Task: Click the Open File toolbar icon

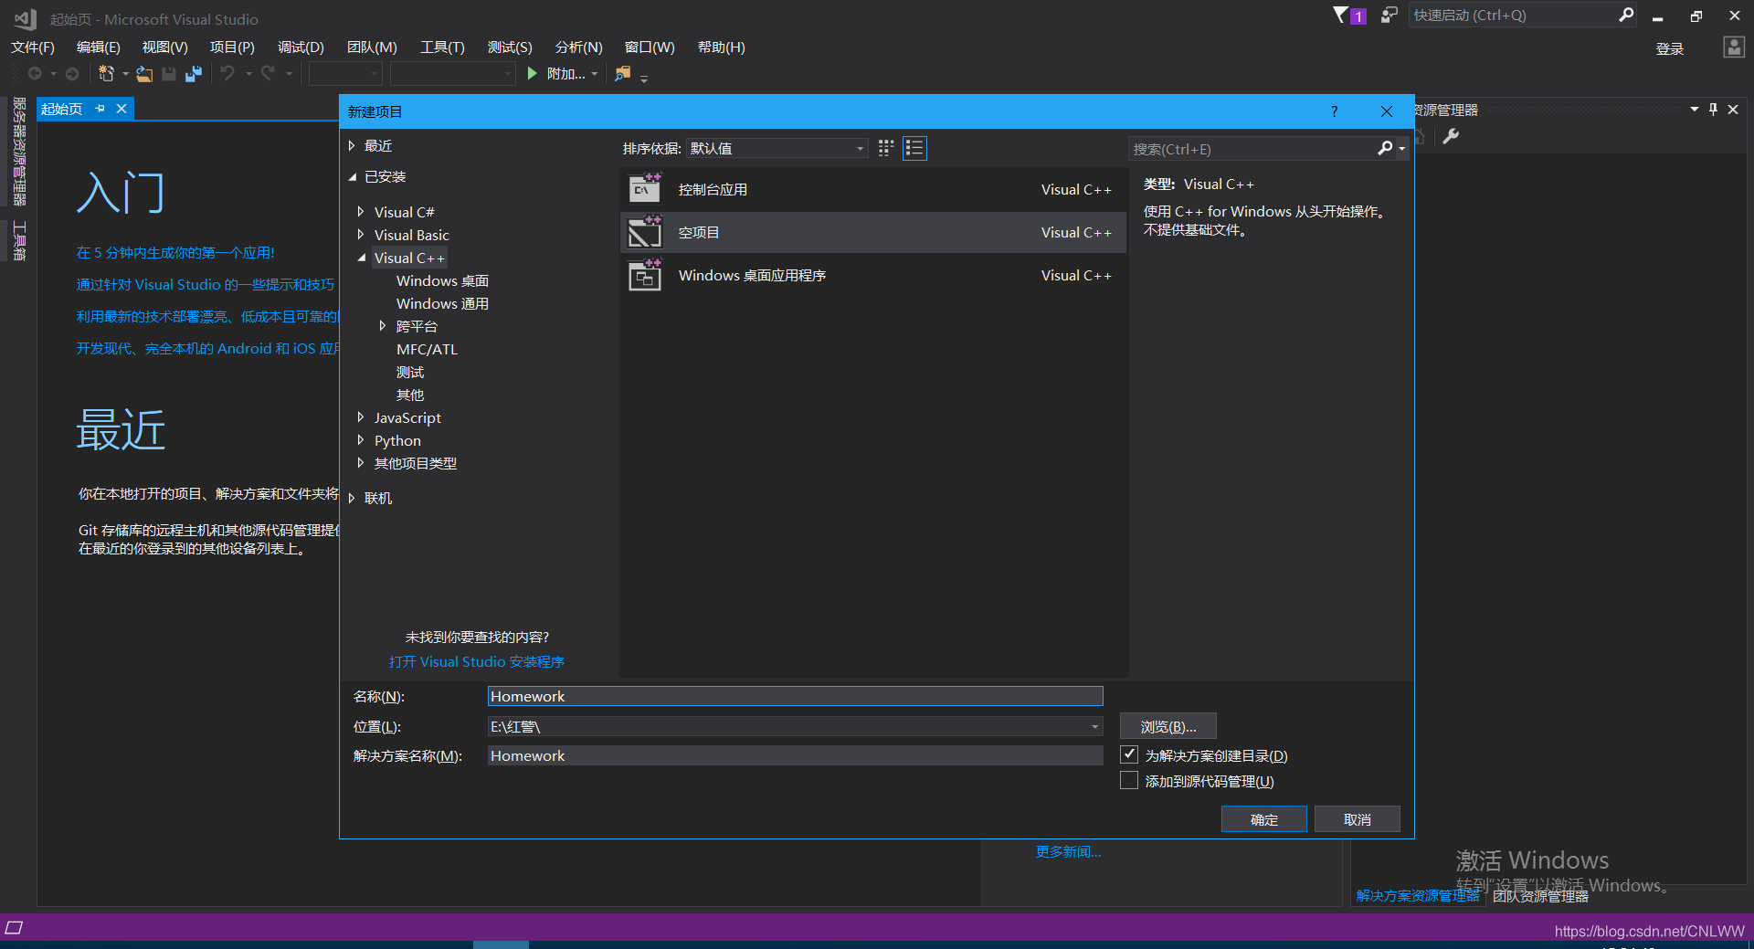Action: [x=144, y=74]
